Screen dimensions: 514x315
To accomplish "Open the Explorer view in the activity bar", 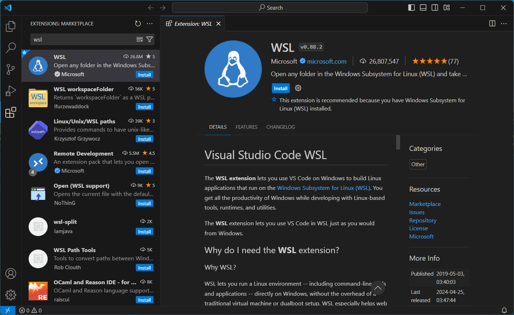I will [x=11, y=26].
